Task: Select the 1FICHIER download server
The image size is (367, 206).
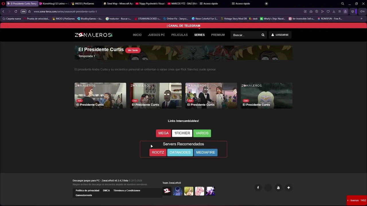Action: click(x=182, y=133)
